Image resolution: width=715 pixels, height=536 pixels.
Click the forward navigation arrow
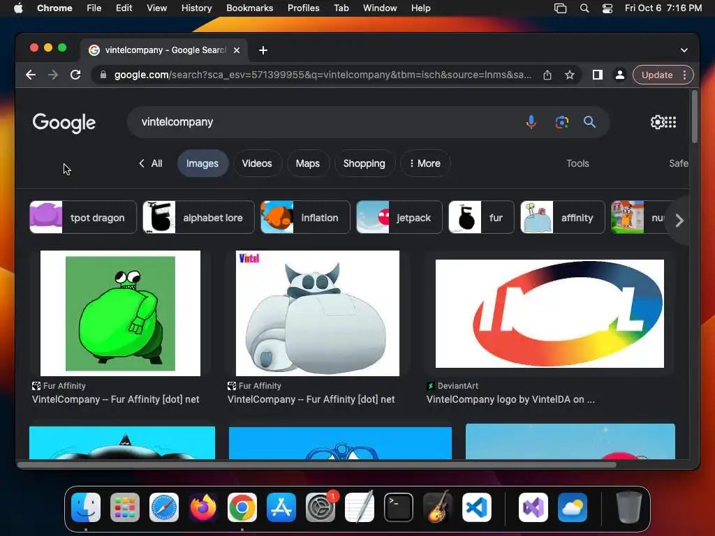coord(53,75)
